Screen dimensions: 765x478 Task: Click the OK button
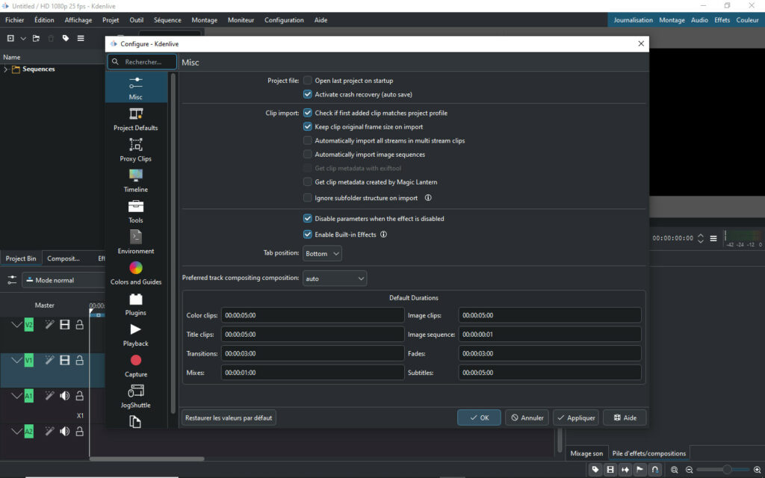[479, 418]
